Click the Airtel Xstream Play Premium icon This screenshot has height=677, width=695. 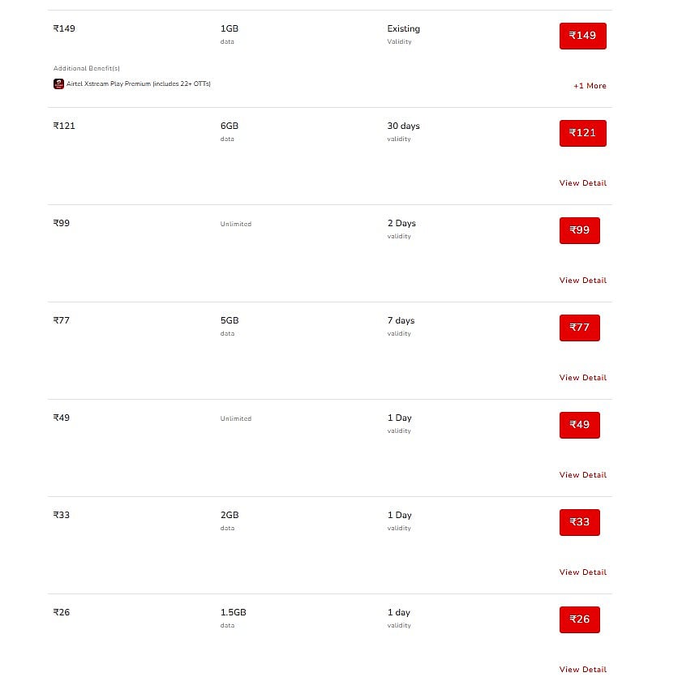58,84
